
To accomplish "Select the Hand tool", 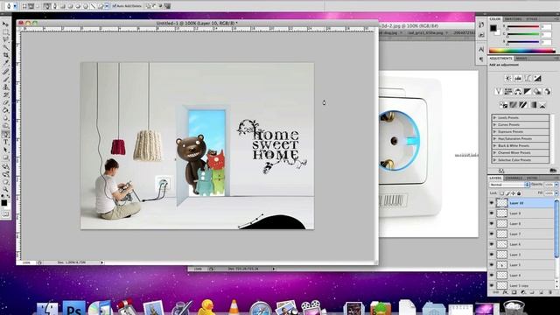I will pos(5,181).
